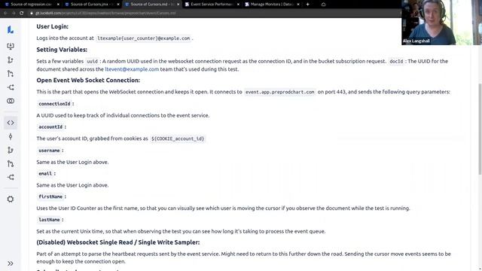This screenshot has width=482, height=271.
Task: Open the Commits sidebar icon
Action: pyautogui.click(x=11, y=136)
